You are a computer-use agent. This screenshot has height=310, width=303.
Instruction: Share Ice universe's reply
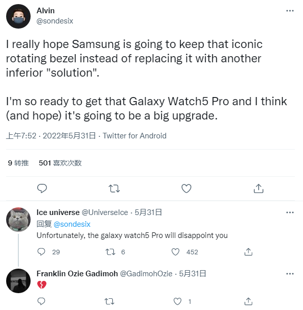pos(248,252)
